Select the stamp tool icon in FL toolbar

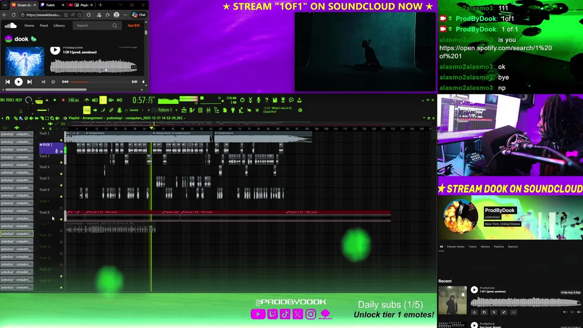click(119, 110)
